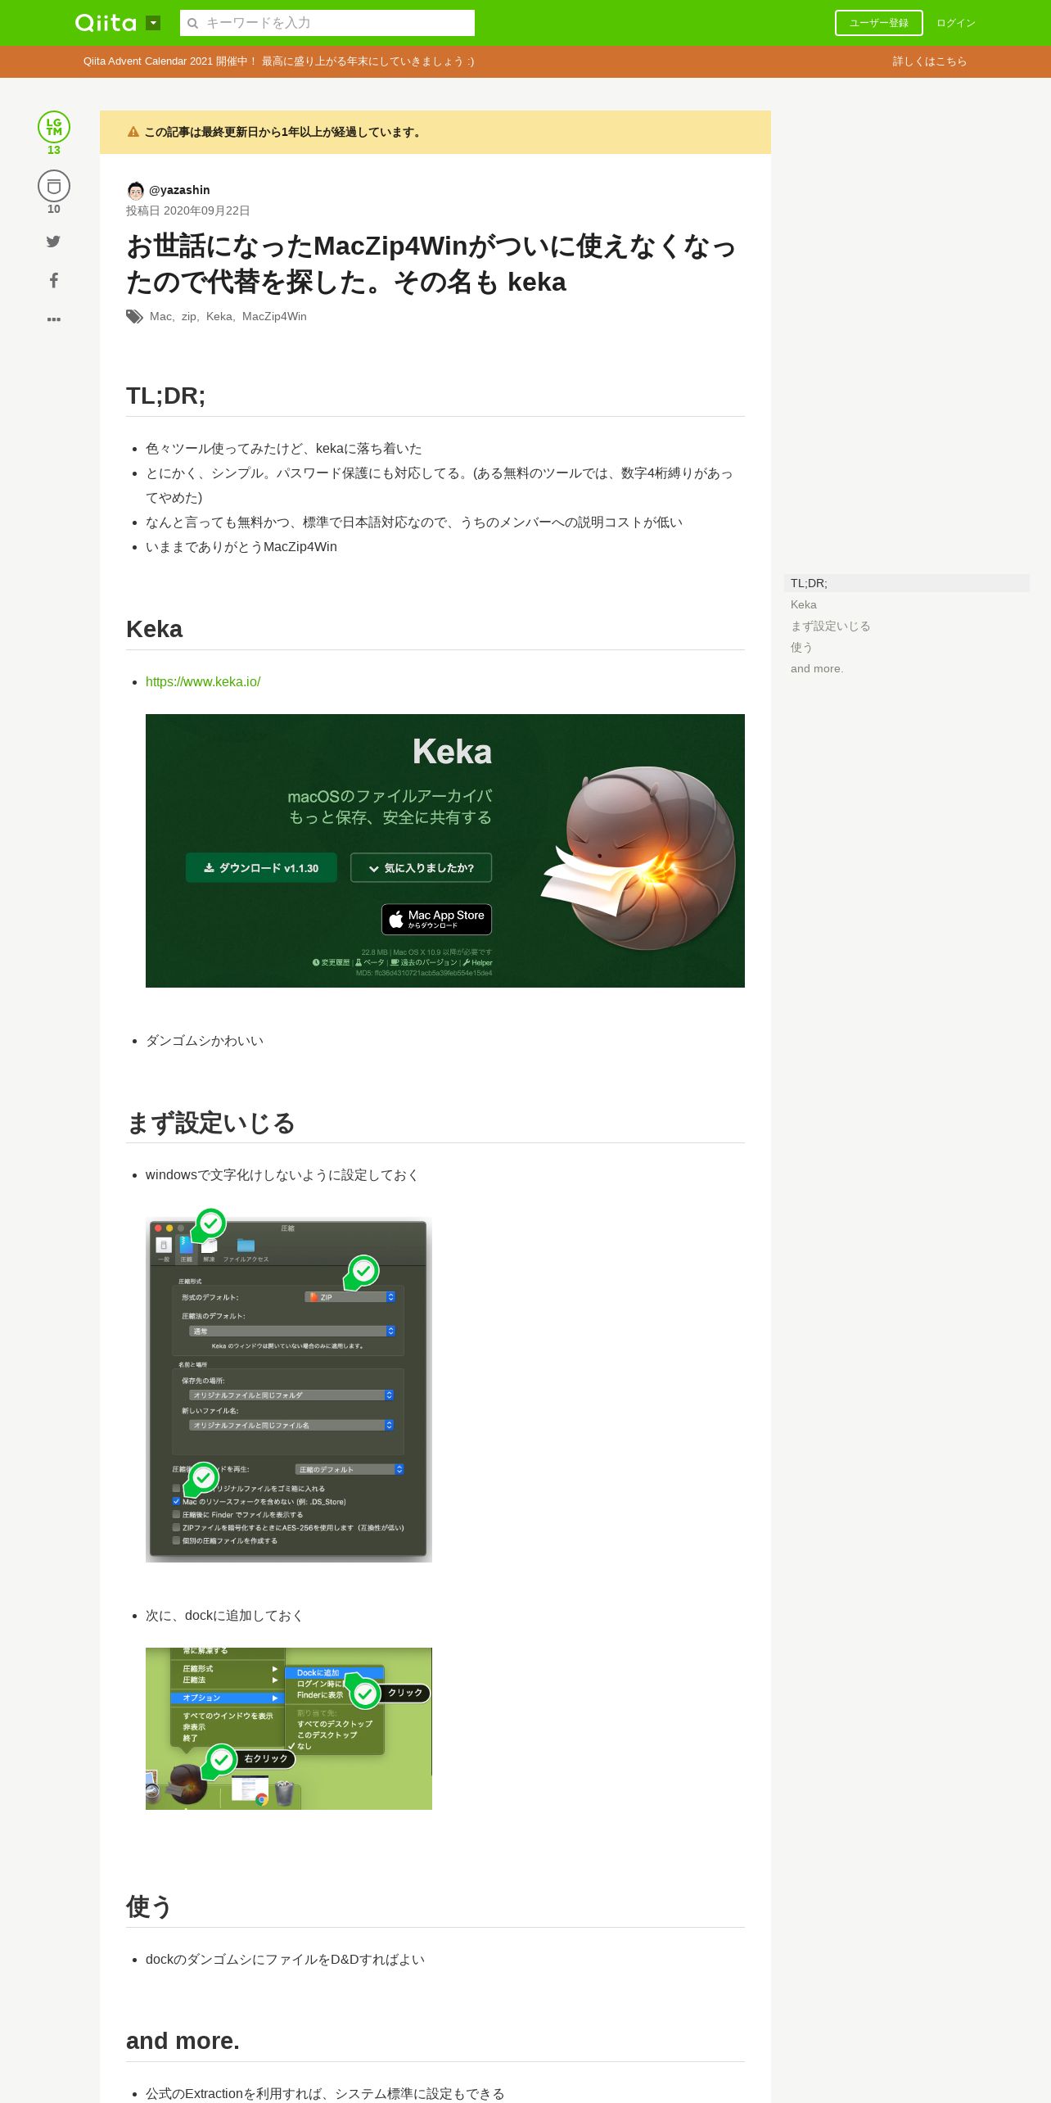The width and height of the screenshot is (1051, 2103).
Task: Open the dropdown arrow beside Qiita logo
Action: coord(153,23)
